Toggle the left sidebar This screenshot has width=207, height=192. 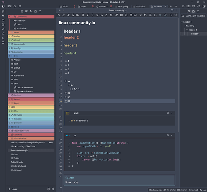click(x=3, y=7)
